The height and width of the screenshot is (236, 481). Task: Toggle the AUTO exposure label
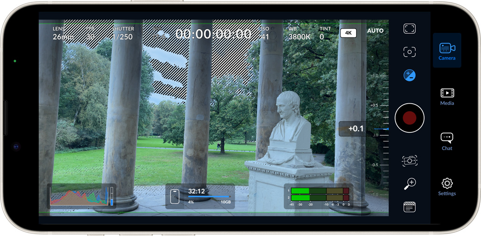coord(375,30)
